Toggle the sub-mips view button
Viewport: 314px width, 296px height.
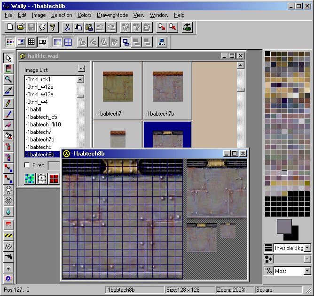[x=42, y=42]
